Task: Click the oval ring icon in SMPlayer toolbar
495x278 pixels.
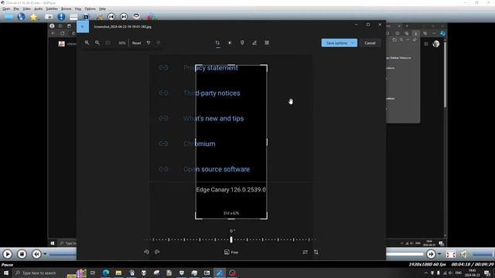Action: (x=136, y=16)
